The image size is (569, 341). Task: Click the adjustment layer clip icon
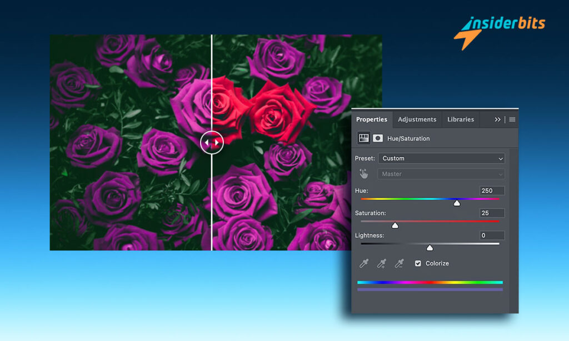coord(365,138)
